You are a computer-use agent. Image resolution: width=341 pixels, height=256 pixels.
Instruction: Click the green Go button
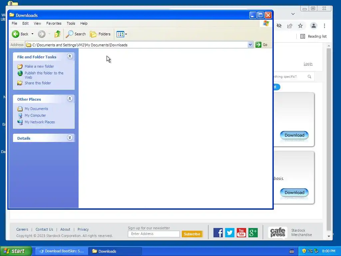(x=261, y=45)
